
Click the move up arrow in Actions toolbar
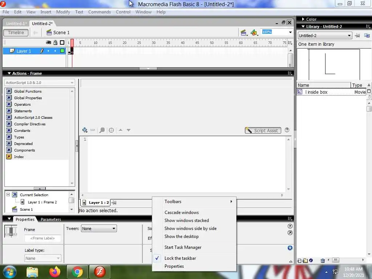[x=121, y=130]
